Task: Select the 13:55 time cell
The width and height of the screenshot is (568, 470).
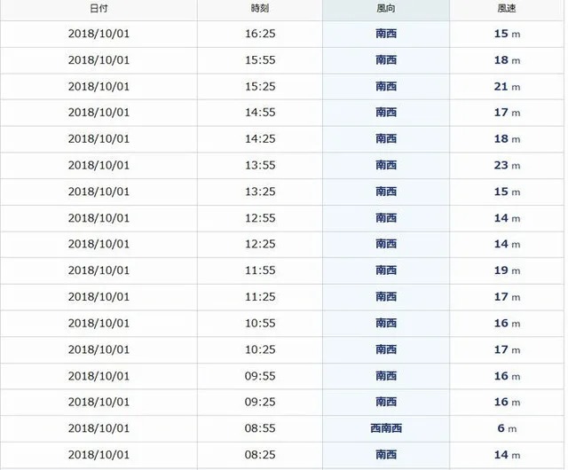Action: [x=260, y=166]
